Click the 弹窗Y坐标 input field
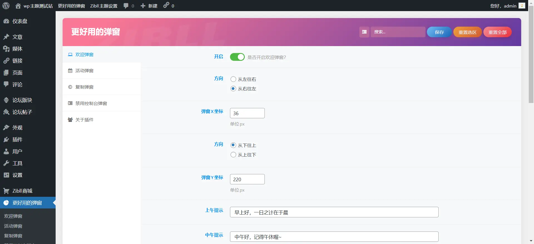Image resolution: width=534 pixels, height=244 pixels. pos(247,179)
